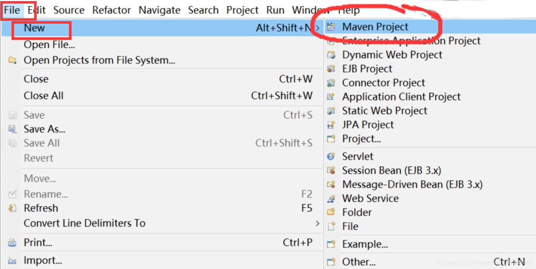Choose Print... menu entry
Viewport: 536px width, 269px height.
[x=38, y=242]
